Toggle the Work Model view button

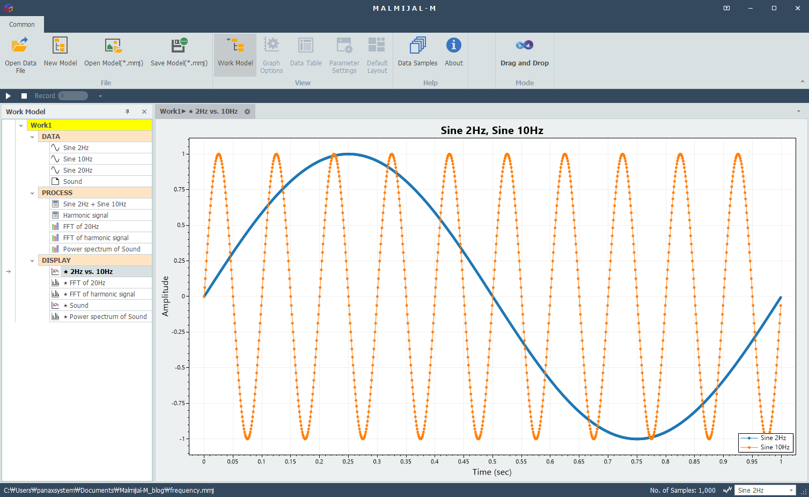click(235, 55)
